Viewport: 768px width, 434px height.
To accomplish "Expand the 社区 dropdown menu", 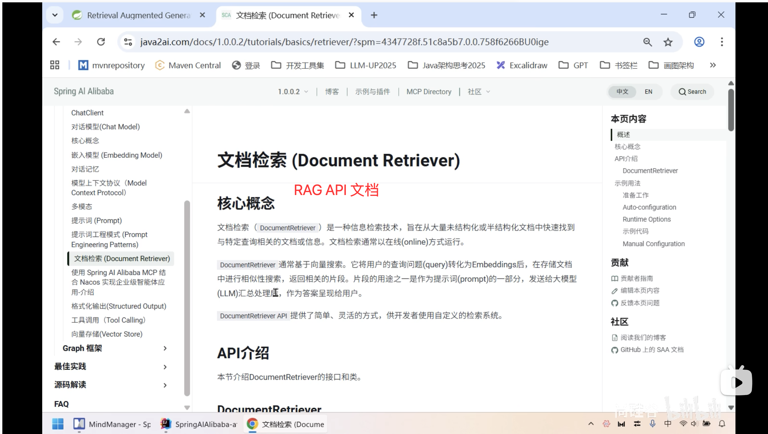I will [479, 91].
